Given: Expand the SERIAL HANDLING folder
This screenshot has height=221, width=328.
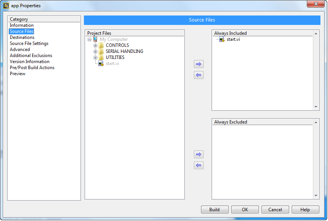Looking at the screenshot, I should pyautogui.click(x=95, y=51).
